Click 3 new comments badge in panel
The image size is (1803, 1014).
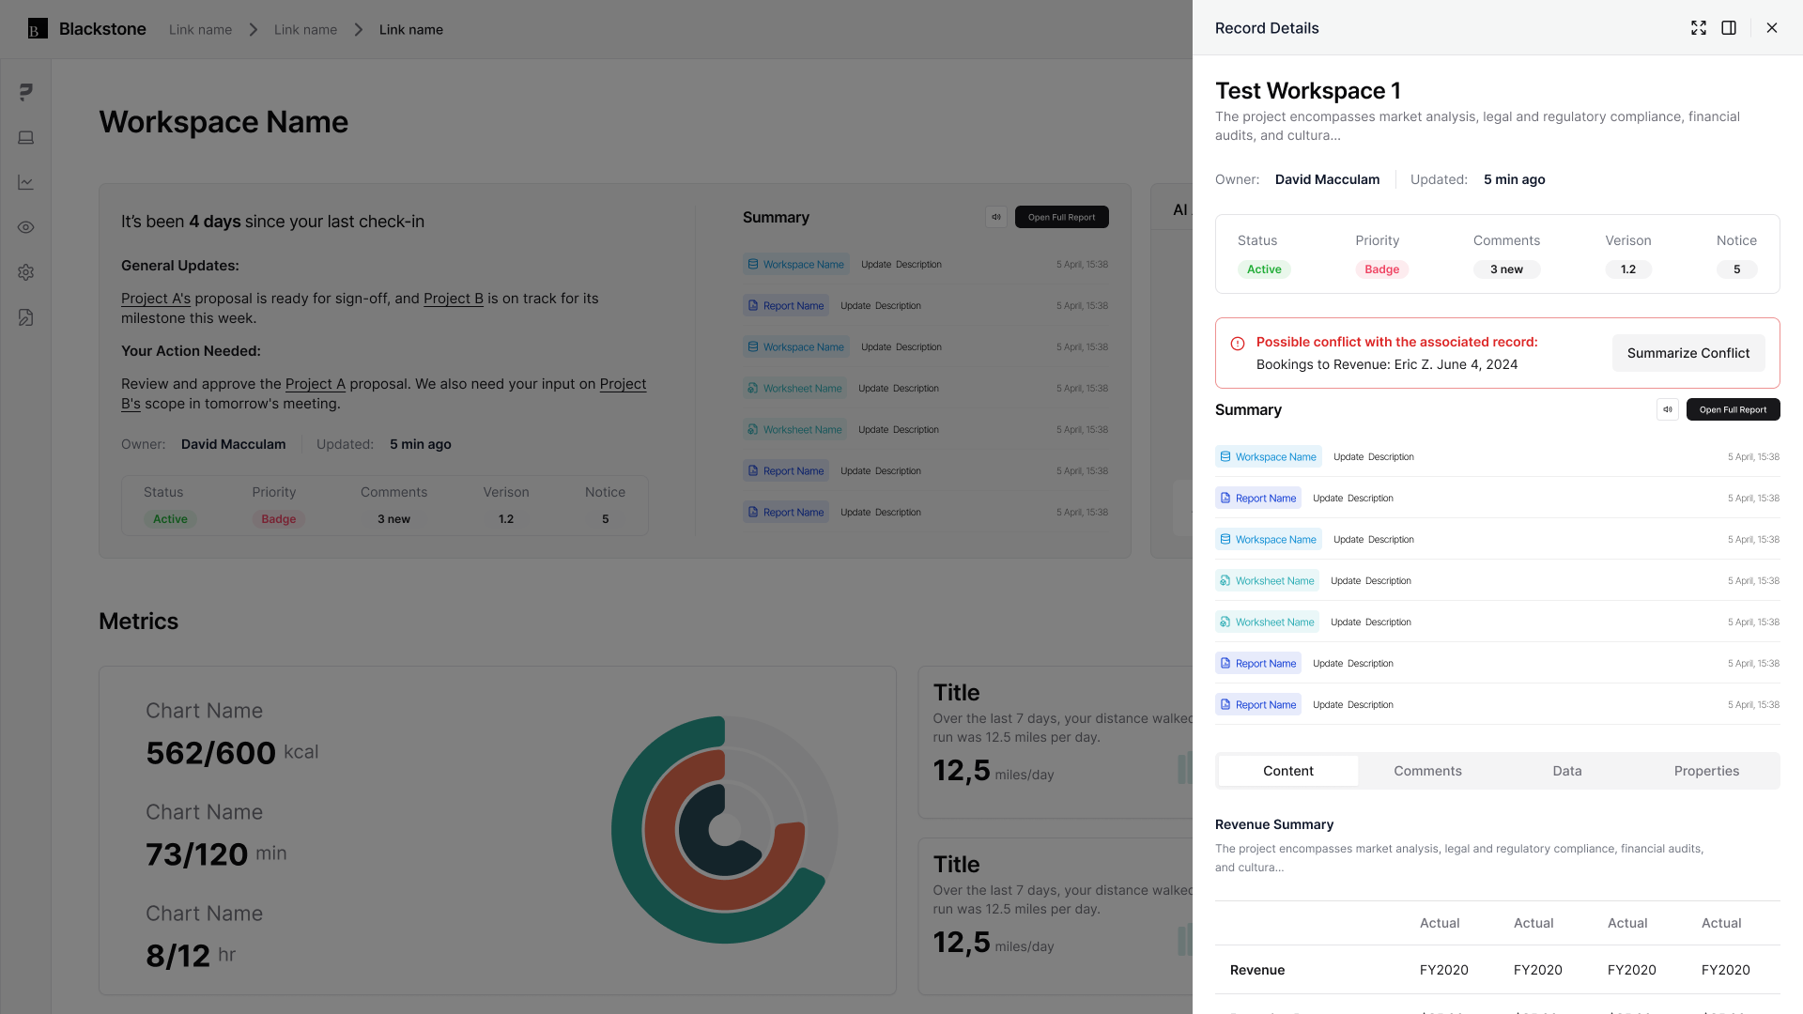pyautogui.click(x=1506, y=269)
